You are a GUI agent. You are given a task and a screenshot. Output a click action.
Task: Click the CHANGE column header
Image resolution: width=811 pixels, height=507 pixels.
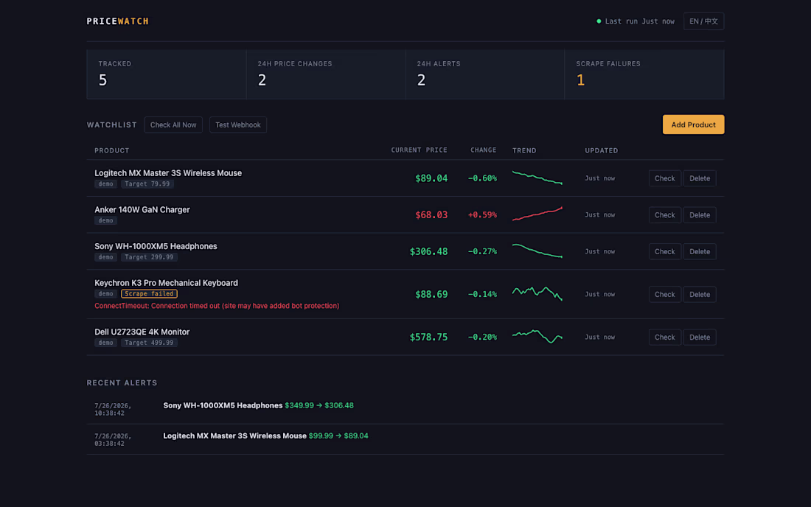coord(483,150)
